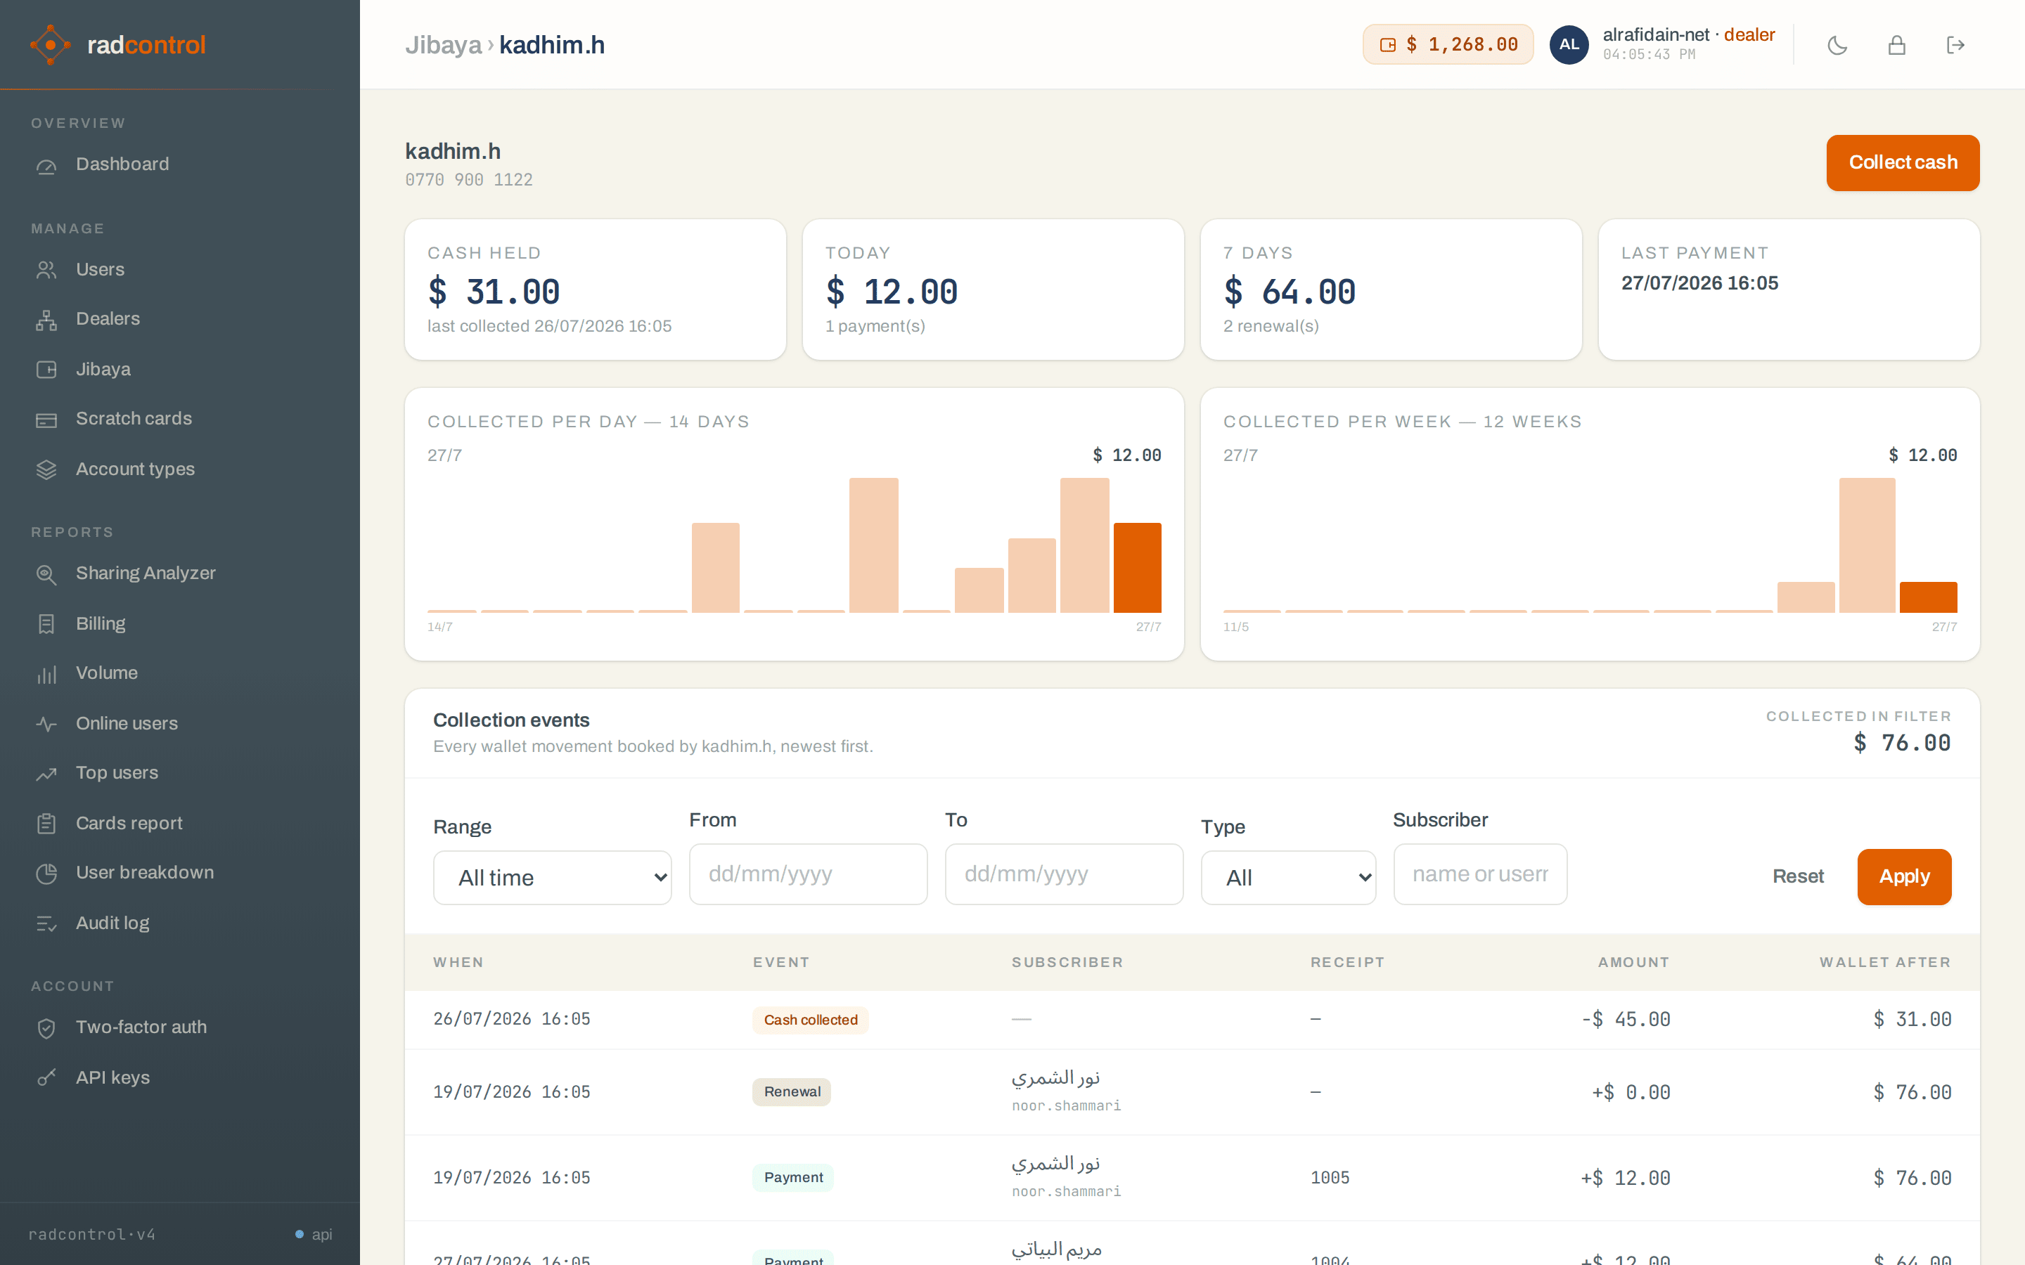Select the dark orange 27/7 daily bar
2025x1265 pixels.
coord(1137,568)
